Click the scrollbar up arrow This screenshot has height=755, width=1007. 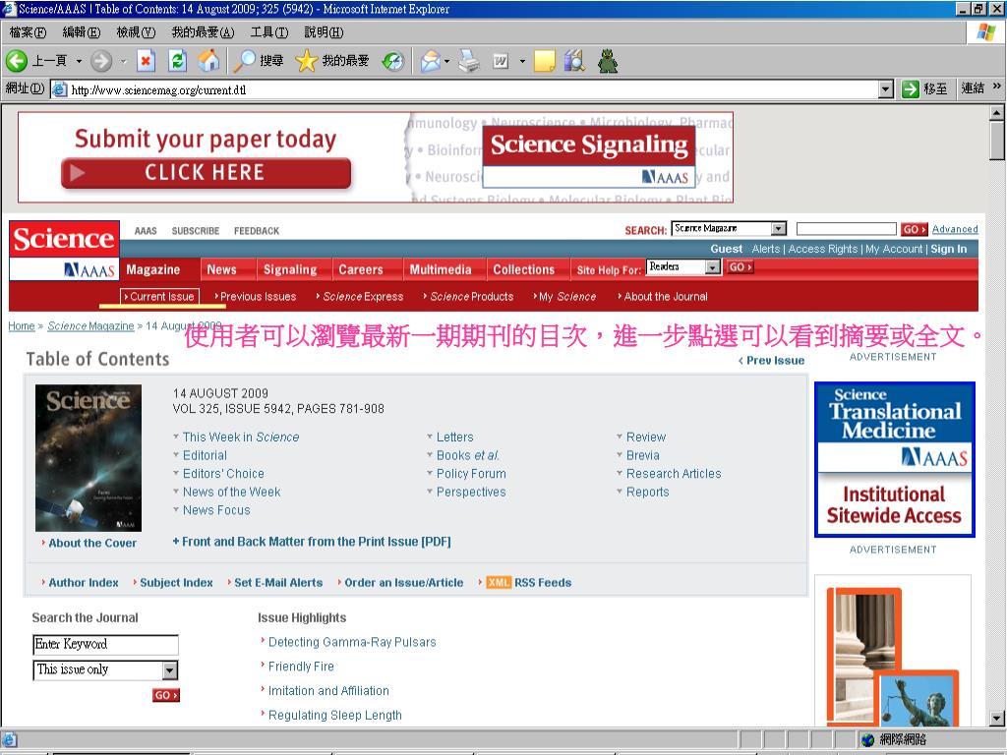click(997, 113)
